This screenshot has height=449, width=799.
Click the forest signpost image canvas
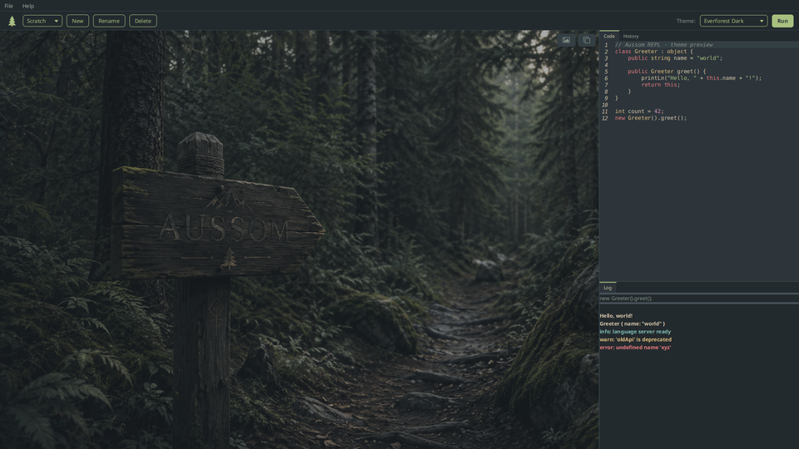[x=299, y=239]
